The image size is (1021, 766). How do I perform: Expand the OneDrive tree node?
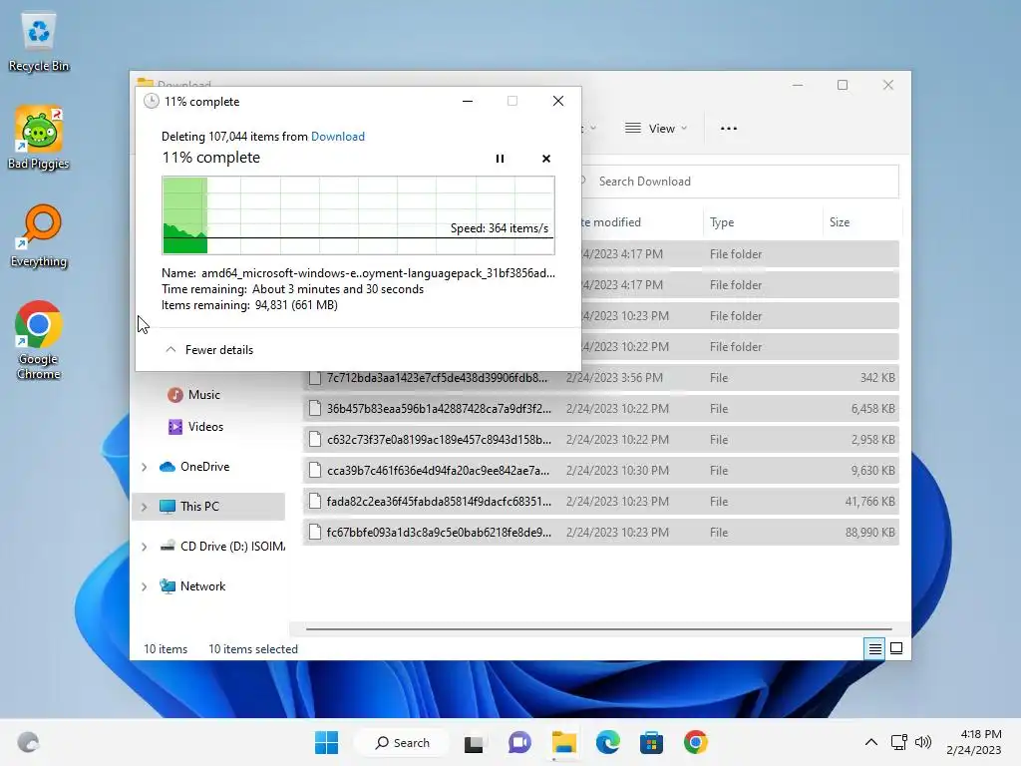tap(144, 467)
